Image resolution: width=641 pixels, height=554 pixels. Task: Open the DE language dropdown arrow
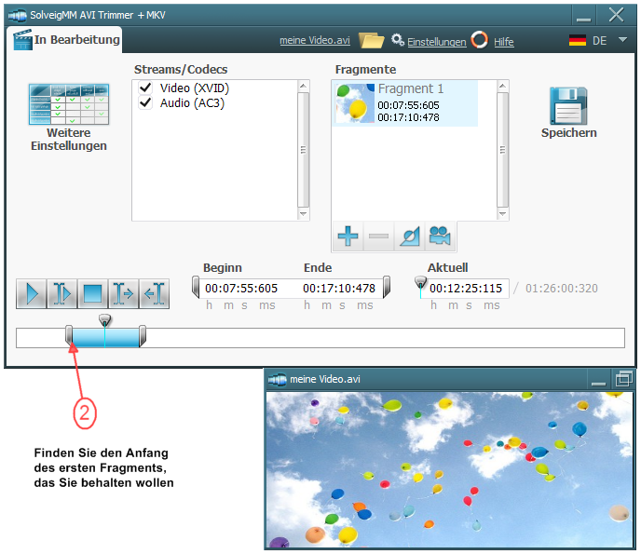(622, 40)
